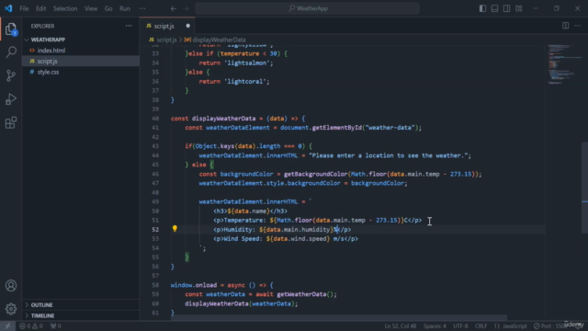Click the unsaved dot on script.js tab
This screenshot has width=588, height=331.
(x=187, y=26)
